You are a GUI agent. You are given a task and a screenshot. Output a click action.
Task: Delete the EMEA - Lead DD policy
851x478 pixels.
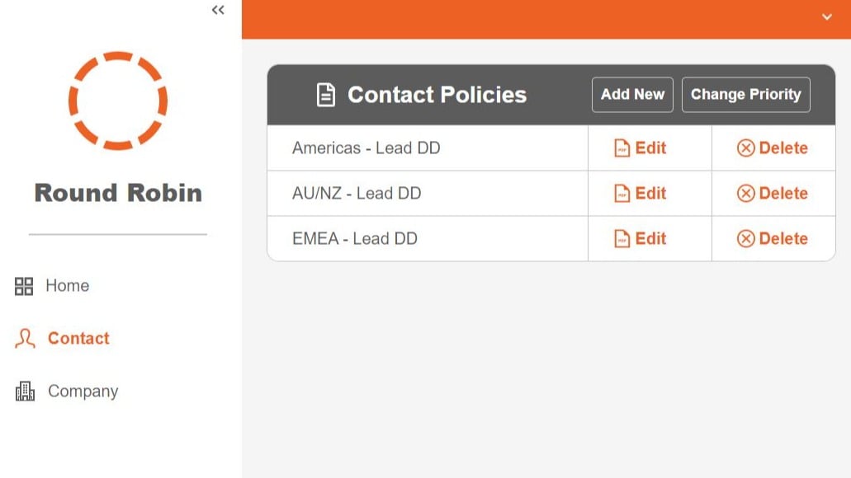click(774, 238)
